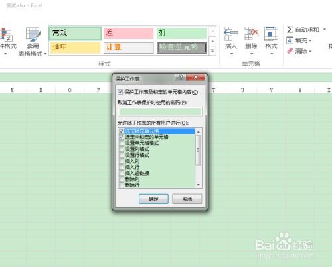The height and width of the screenshot is (267, 332).
Task: Click the Format as Table icon
Action: [33, 34]
